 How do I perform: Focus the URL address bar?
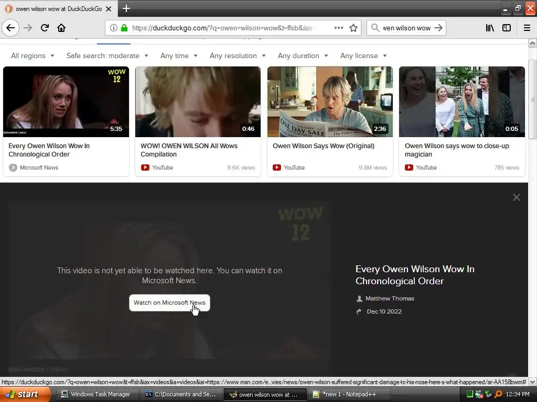coord(223,28)
